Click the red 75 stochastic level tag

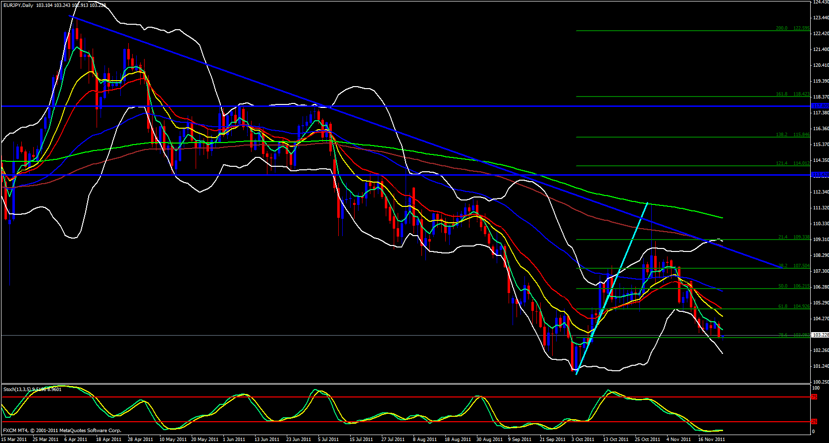pyautogui.click(x=814, y=397)
